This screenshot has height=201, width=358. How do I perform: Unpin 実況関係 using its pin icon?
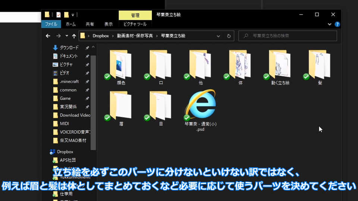[x=87, y=107]
